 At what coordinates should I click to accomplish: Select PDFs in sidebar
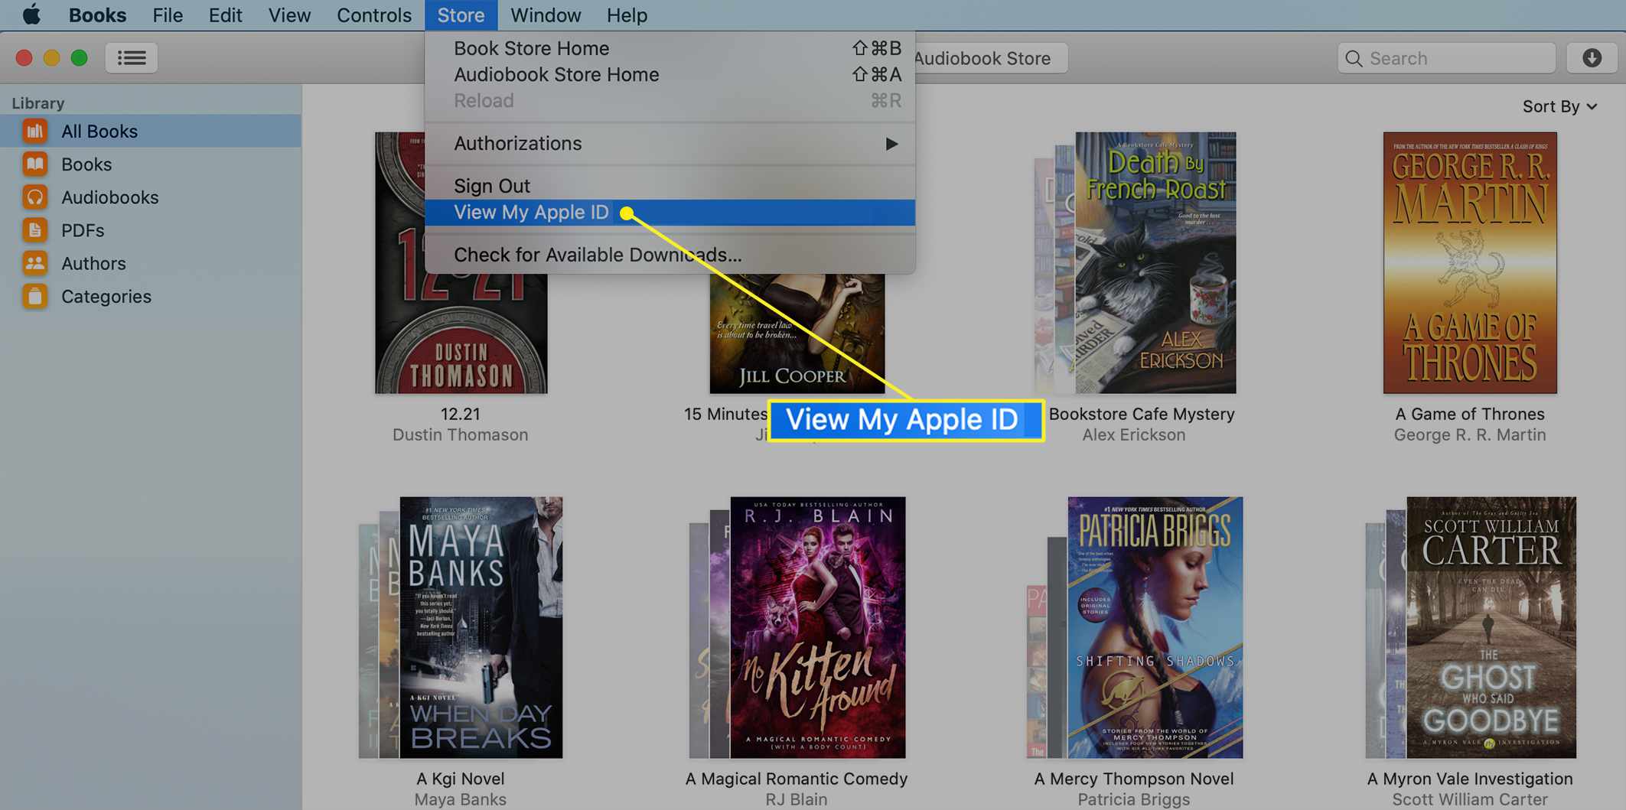151,229
